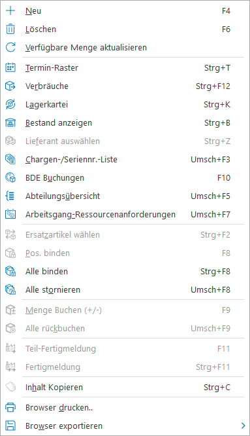The image size is (250, 436).
Task: Click the BDE Buchungen icon
Action: click(x=10, y=178)
